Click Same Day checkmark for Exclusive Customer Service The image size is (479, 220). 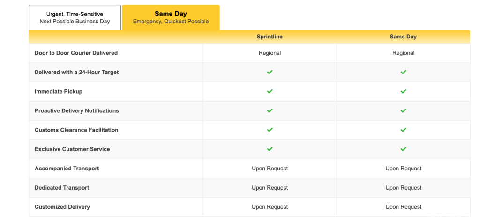pyautogui.click(x=403, y=149)
